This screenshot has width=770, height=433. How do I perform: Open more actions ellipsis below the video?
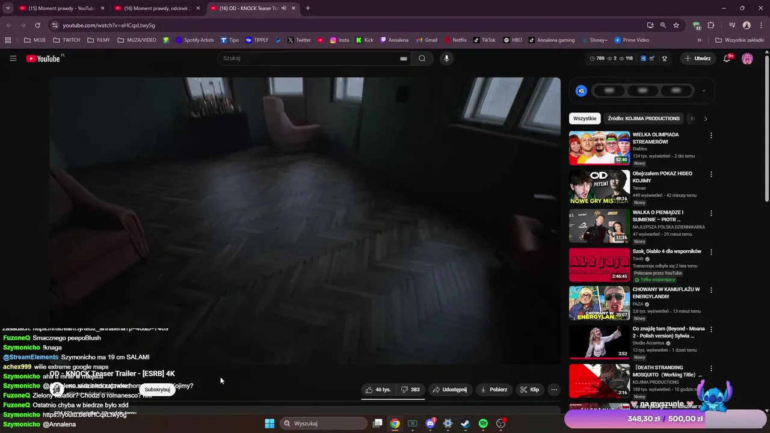[554, 390]
